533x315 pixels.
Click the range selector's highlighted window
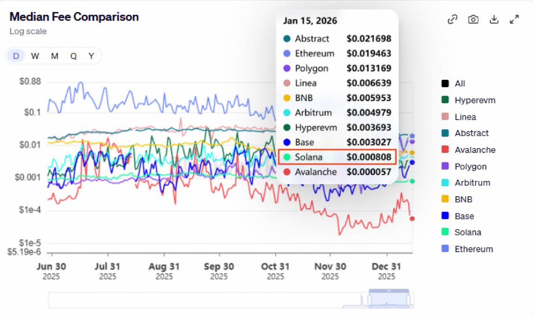389,300
